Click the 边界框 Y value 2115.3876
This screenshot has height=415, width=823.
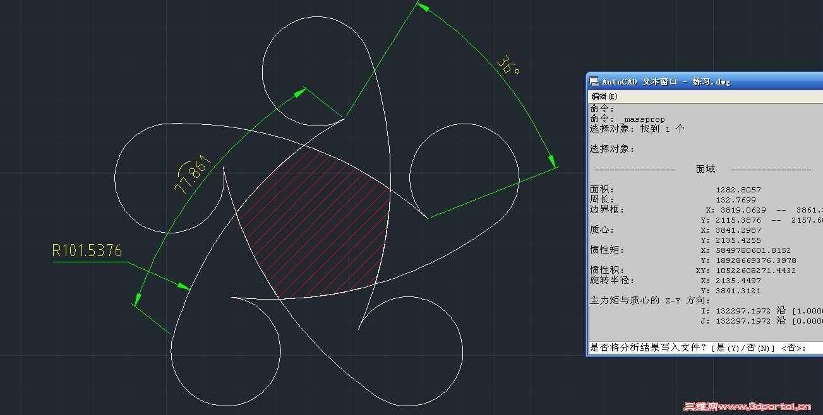738,220
